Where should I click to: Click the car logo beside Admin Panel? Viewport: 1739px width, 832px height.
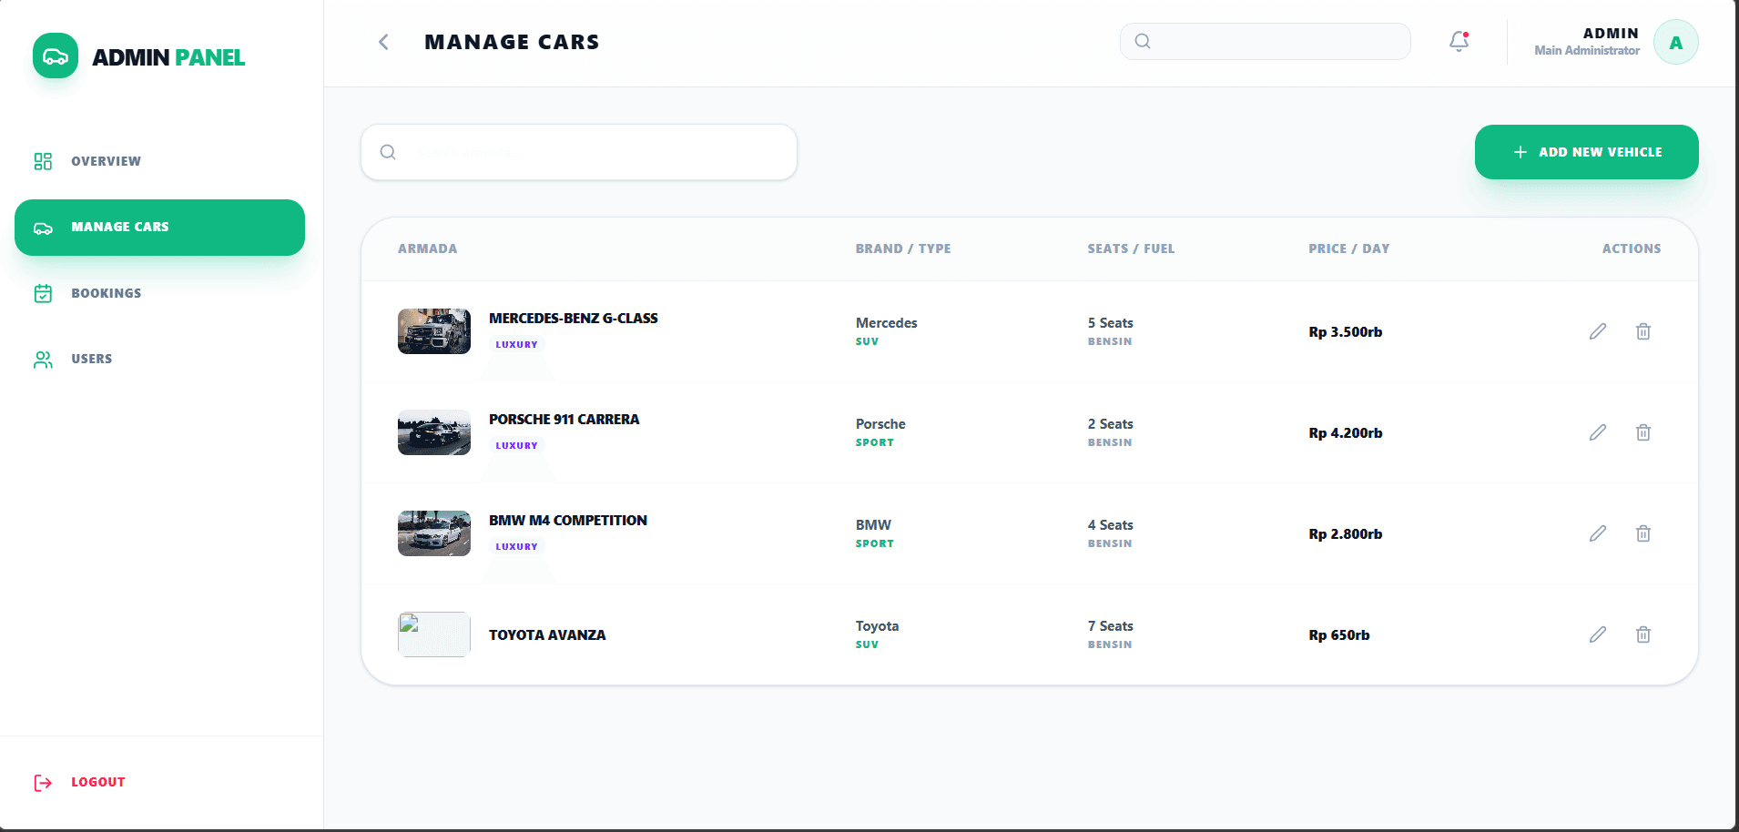(56, 56)
